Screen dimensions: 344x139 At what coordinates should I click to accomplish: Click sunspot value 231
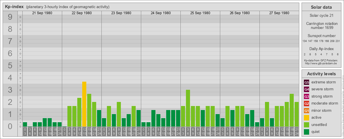(x=338, y=41)
